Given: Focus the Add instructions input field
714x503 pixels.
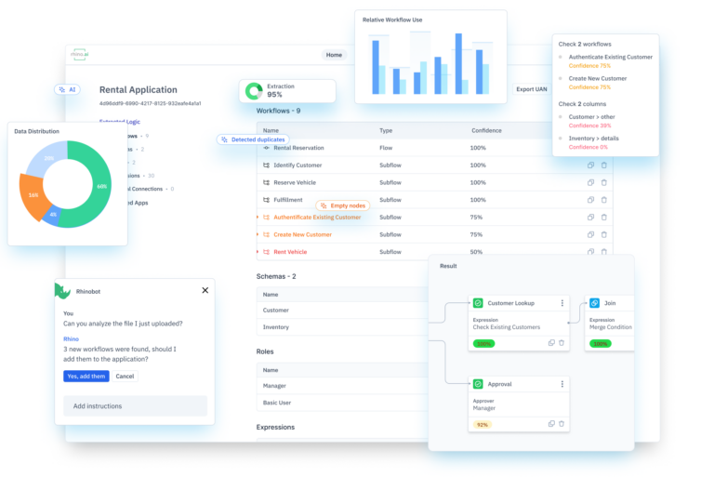Looking at the screenshot, I should (x=135, y=405).
